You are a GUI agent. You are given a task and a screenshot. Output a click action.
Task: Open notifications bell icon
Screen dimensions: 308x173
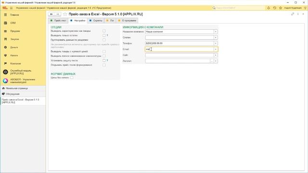coord(269,8)
